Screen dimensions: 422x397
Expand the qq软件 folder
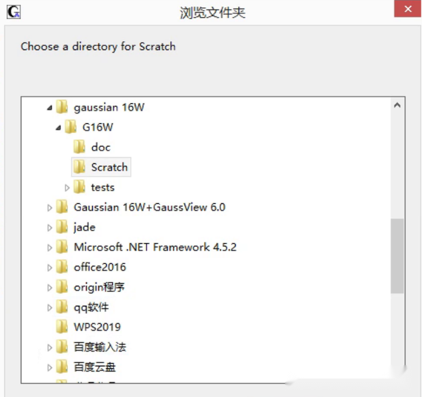(49, 308)
